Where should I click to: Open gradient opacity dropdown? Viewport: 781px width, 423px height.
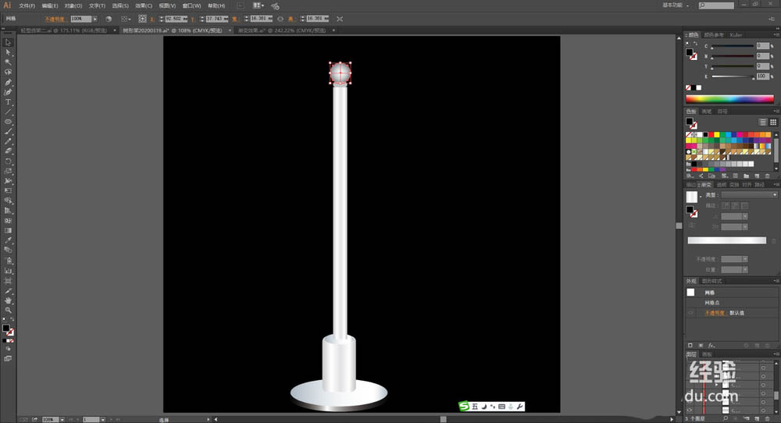pyautogui.click(x=745, y=259)
